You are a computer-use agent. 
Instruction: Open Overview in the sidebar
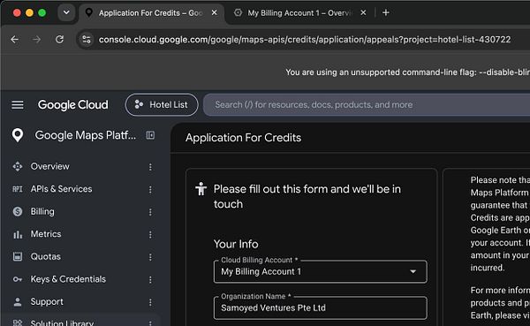[x=50, y=166]
